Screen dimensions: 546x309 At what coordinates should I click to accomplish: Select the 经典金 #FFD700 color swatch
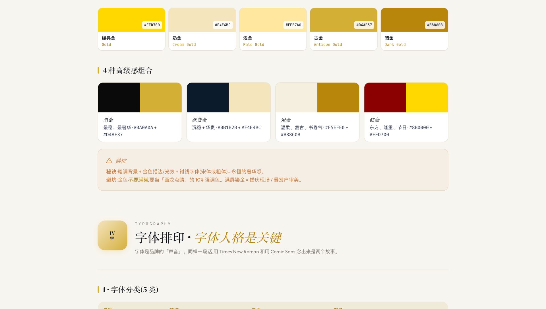point(132,29)
